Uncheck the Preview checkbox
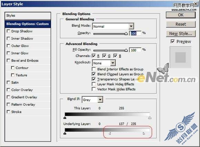Image resolution: width=200 pixels, height=147 pixels. tap(172, 41)
